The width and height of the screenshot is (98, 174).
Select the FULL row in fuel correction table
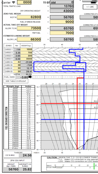coord(22,148)
